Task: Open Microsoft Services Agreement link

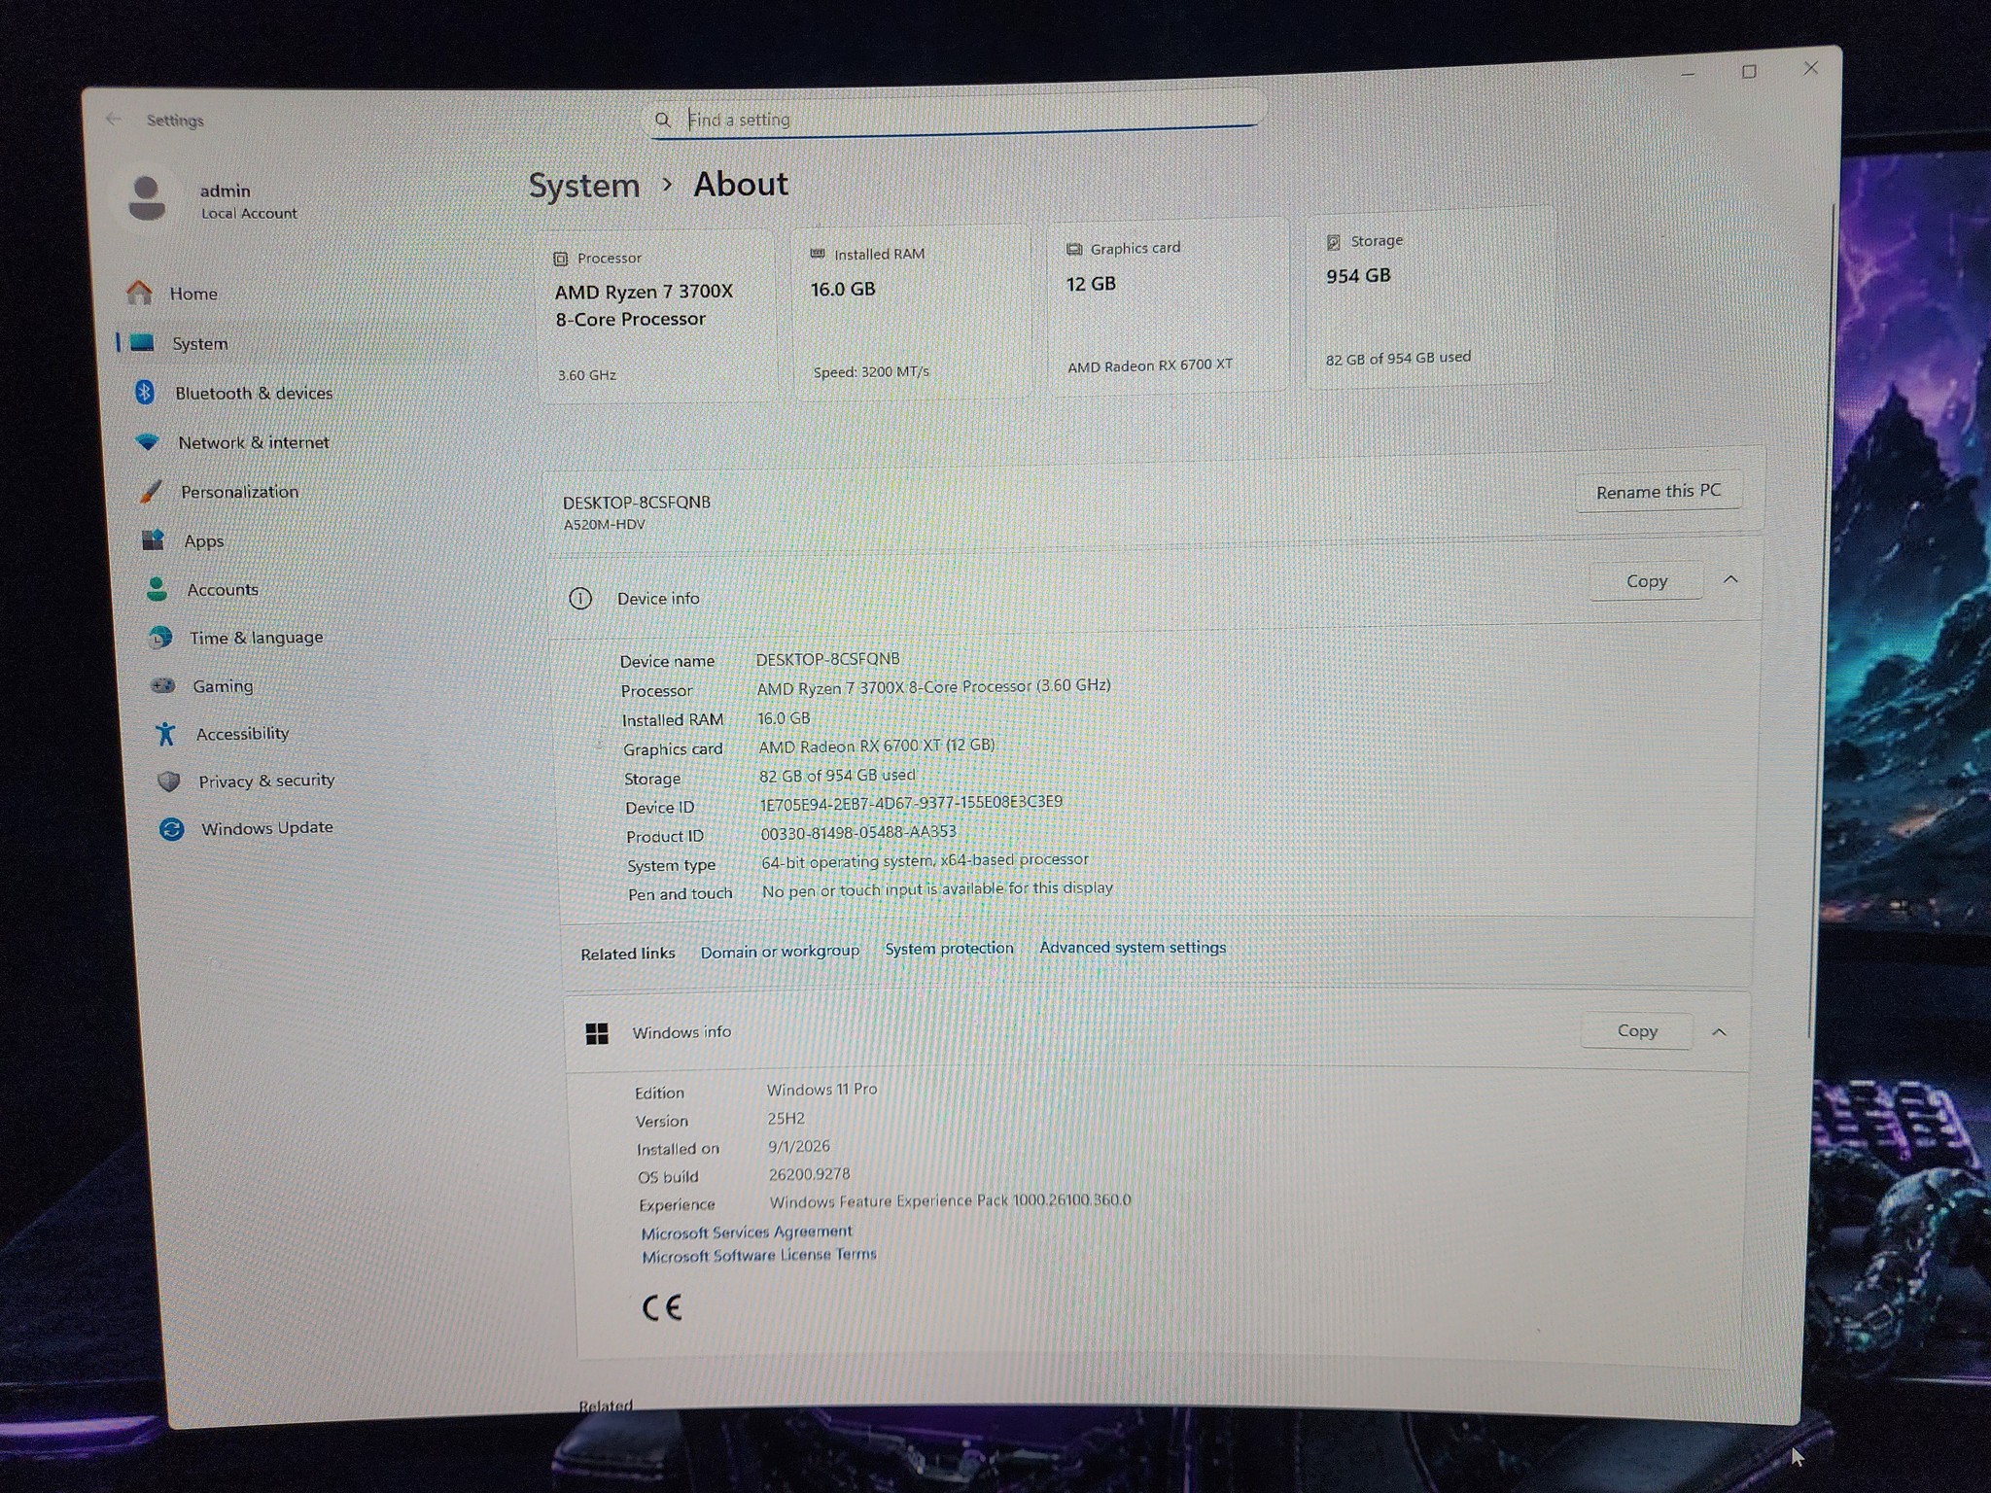Action: pos(747,1233)
